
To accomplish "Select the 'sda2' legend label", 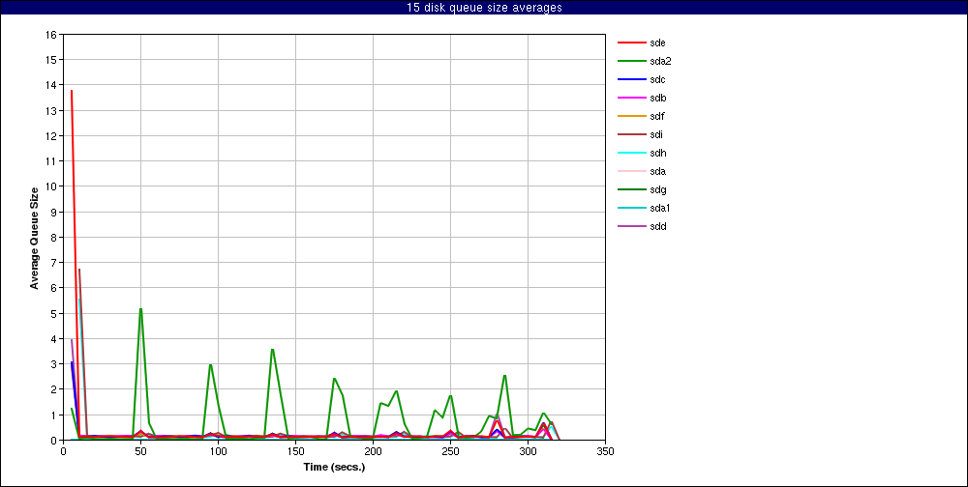I will 660,62.
